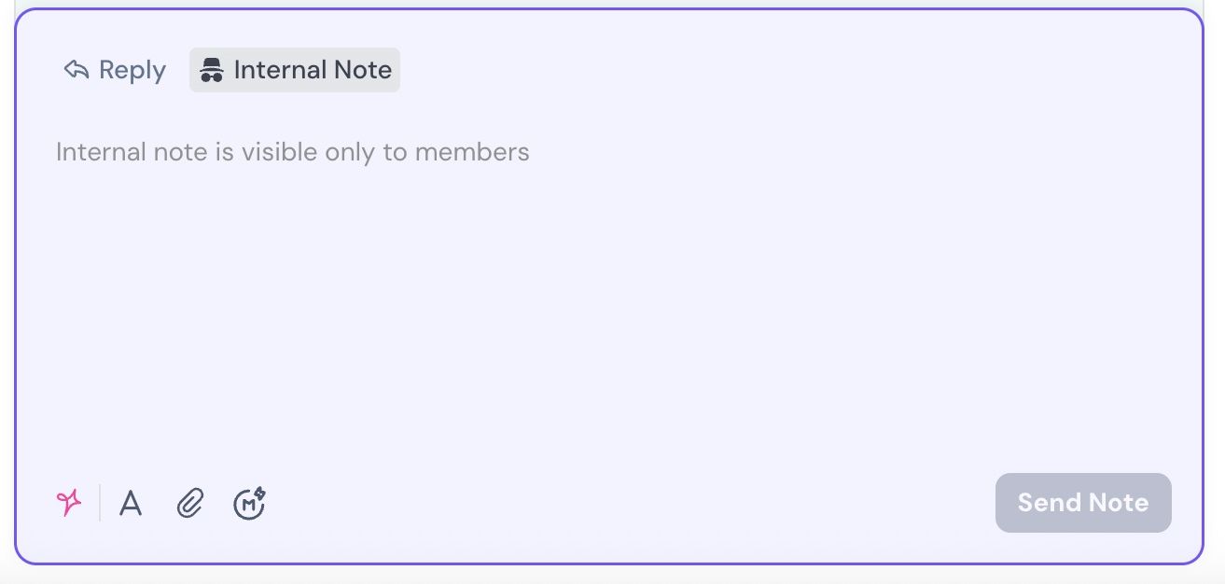1225x584 pixels.
Task: Click the placeholder text about members visibility
Action: (293, 152)
